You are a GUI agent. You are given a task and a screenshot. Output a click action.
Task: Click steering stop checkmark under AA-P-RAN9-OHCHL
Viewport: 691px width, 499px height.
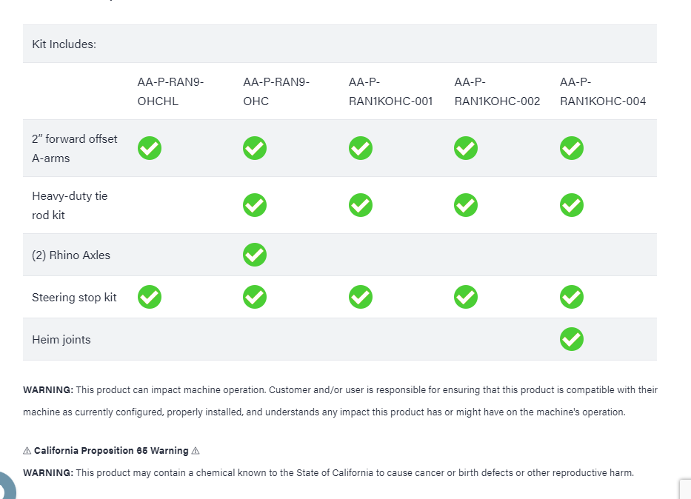point(150,297)
